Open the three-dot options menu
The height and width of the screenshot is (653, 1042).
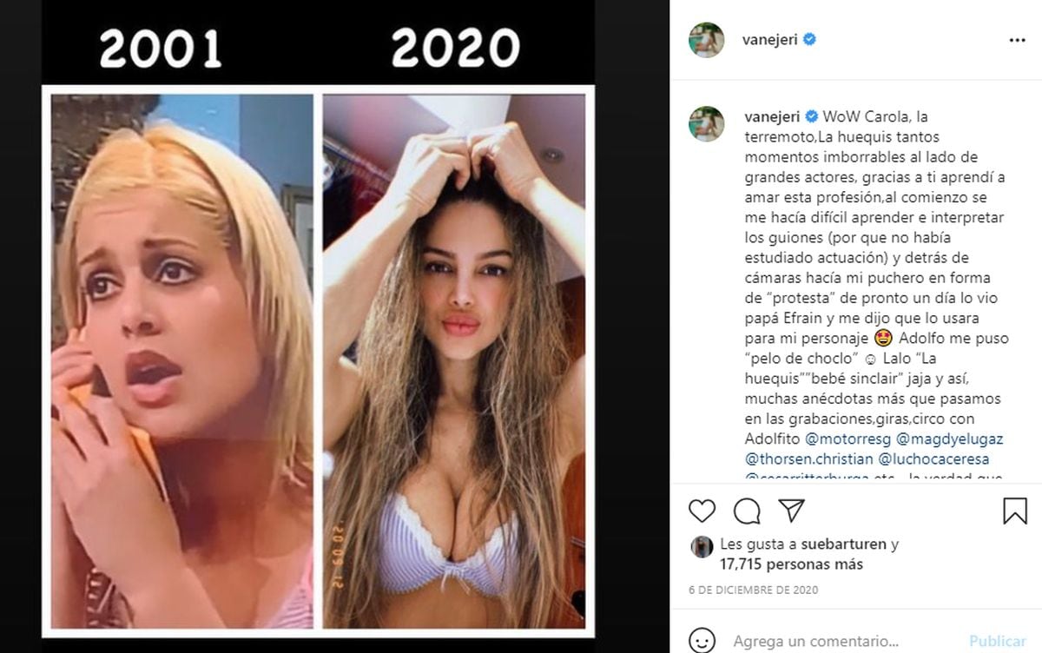[1017, 40]
